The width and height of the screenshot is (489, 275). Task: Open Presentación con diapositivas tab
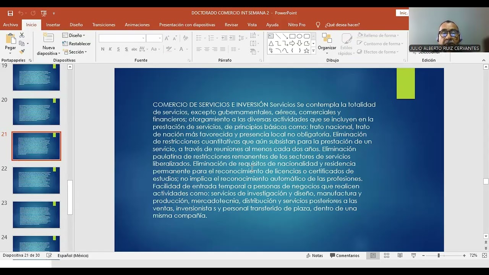[x=187, y=25]
